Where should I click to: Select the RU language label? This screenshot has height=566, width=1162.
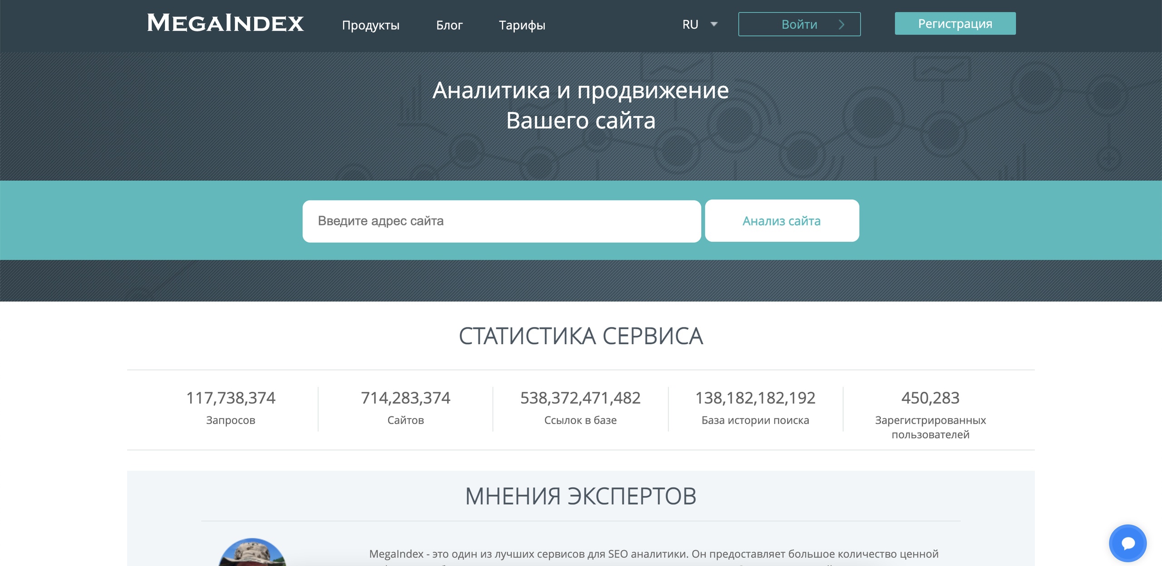[690, 24]
